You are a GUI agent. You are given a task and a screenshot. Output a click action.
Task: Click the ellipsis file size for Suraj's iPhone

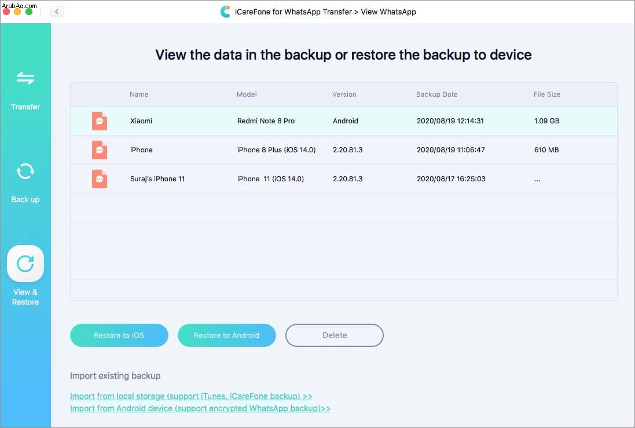pyautogui.click(x=537, y=180)
